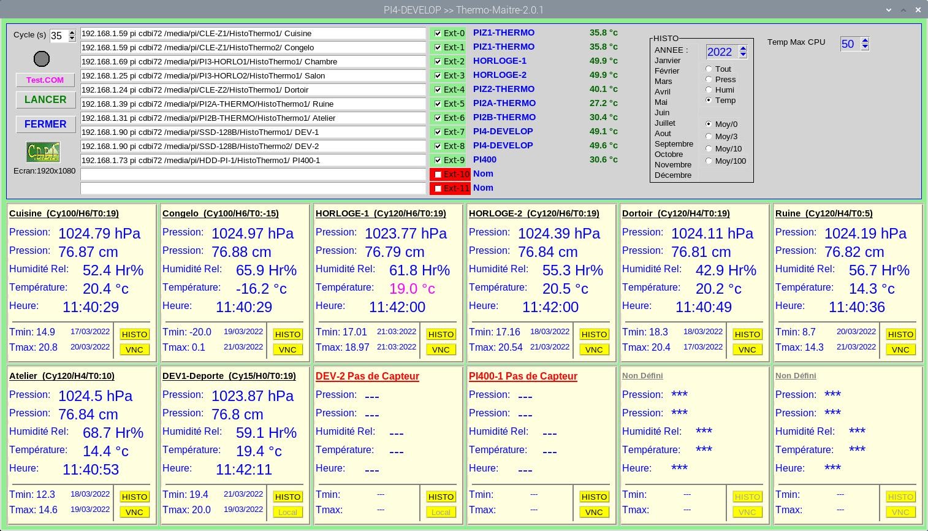Select Janvier in the HISTO month list
Image resolution: width=928 pixels, height=531 pixels.
pos(667,60)
